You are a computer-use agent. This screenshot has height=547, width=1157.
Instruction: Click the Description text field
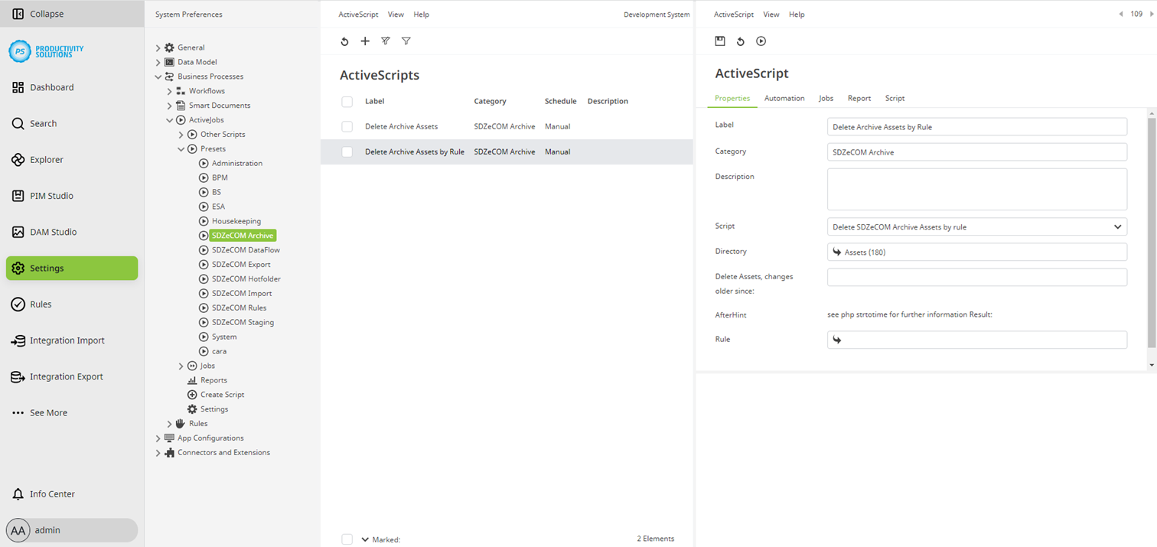click(x=976, y=189)
